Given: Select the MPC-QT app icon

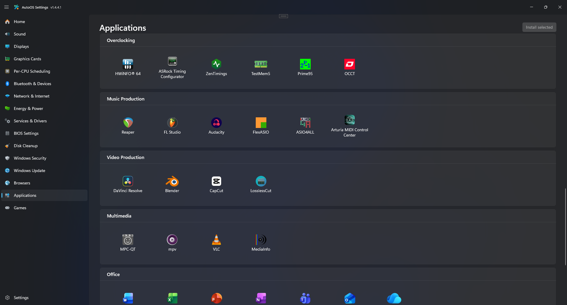Looking at the screenshot, I should tap(128, 239).
